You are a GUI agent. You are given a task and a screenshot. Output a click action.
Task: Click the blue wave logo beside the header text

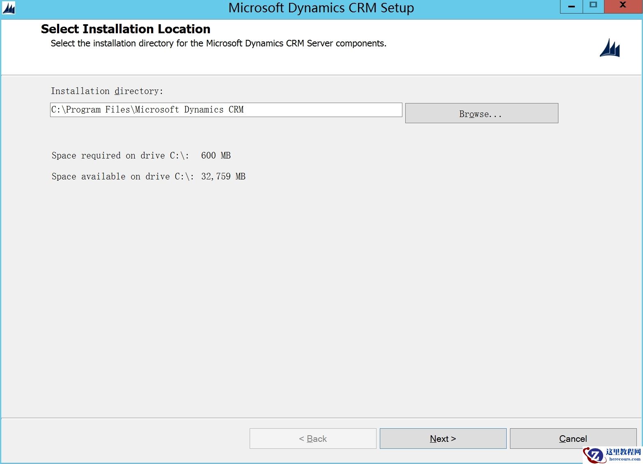(x=609, y=48)
